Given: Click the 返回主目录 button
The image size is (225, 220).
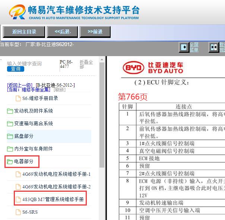Looking at the screenshot, I should point(24,32).
